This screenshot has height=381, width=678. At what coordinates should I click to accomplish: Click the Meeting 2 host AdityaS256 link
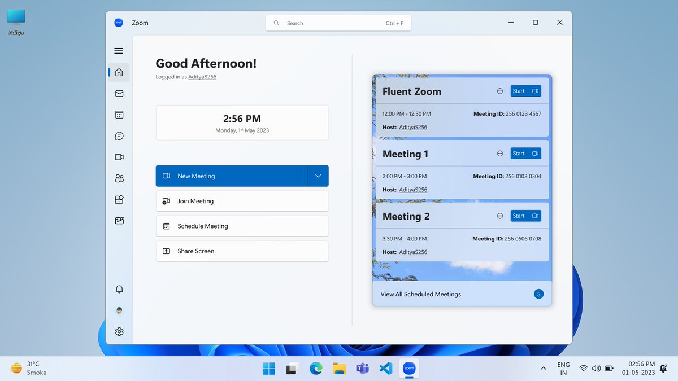[413, 252]
